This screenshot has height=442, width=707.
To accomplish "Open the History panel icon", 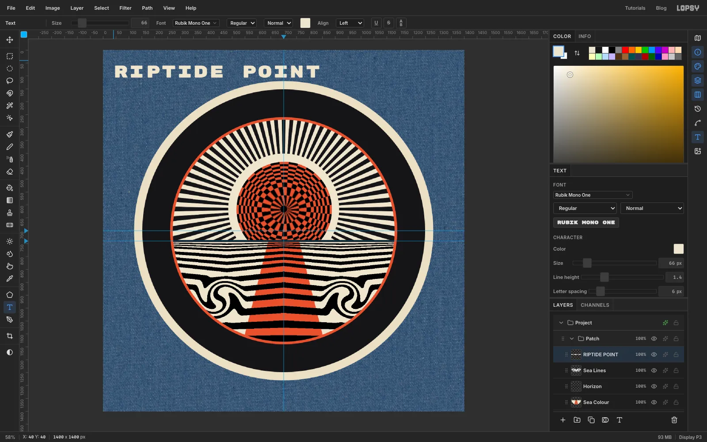I will (x=698, y=109).
